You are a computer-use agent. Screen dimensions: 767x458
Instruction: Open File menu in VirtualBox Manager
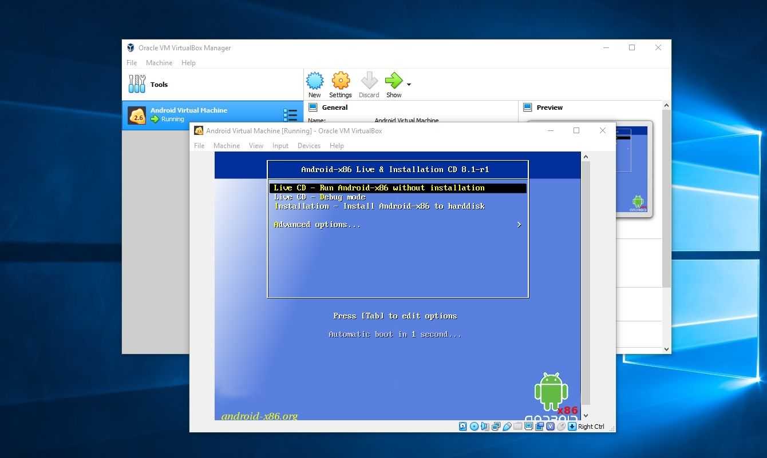pos(132,63)
